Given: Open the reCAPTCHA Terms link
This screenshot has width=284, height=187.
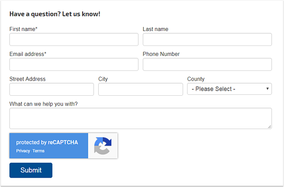Looking at the screenshot, I should pos(39,151).
